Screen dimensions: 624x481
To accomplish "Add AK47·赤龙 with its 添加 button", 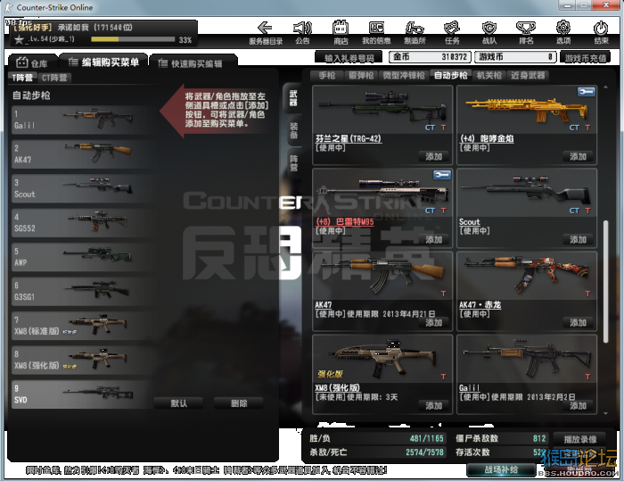I will (x=579, y=322).
